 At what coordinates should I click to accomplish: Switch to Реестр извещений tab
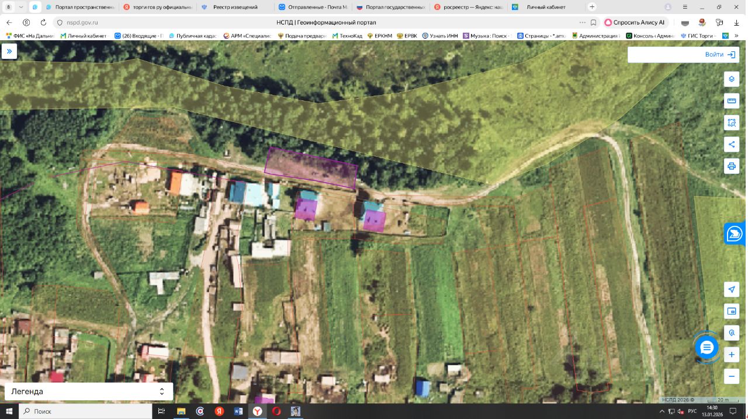[235, 7]
